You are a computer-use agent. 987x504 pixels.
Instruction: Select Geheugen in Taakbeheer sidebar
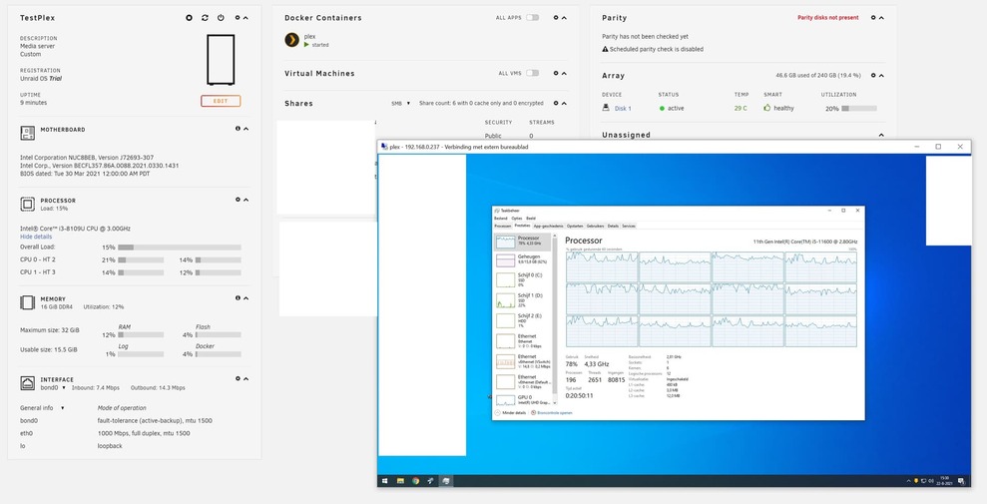[x=523, y=260]
